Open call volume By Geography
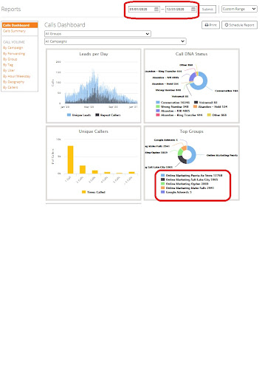Viewport: 279px width, 378px height. (13, 82)
